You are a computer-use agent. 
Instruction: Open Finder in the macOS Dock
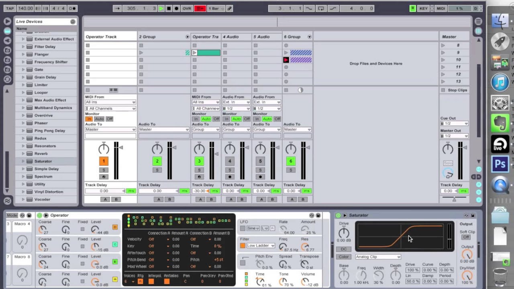tap(500, 22)
